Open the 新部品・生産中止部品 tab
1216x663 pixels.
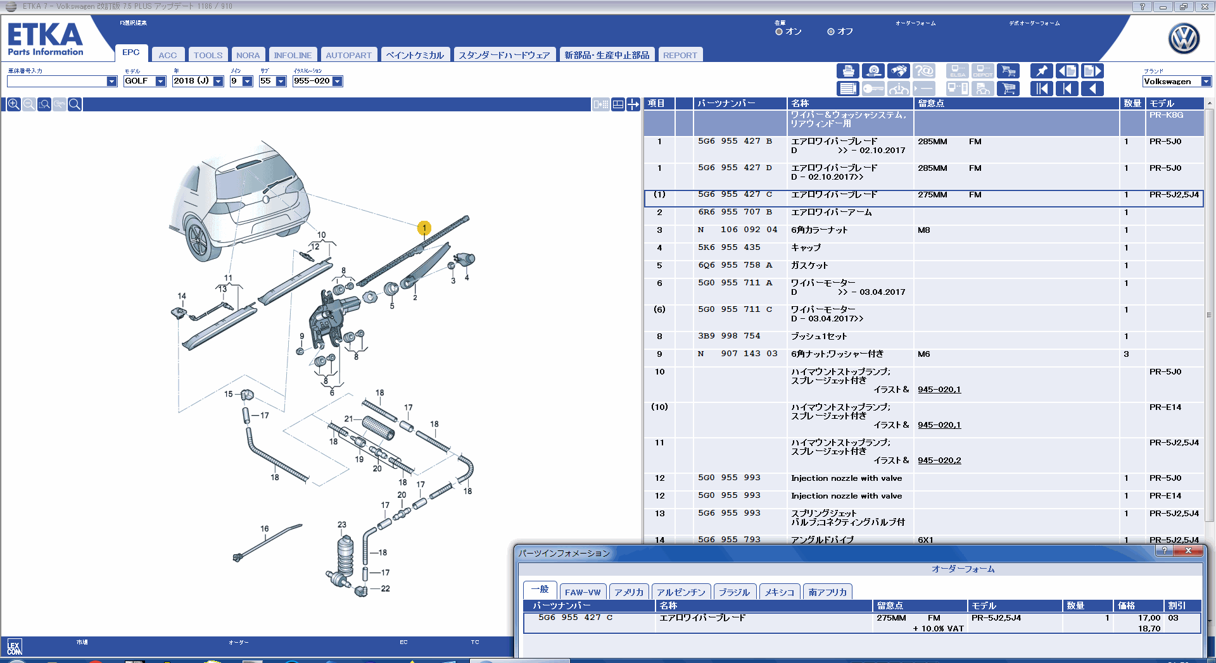(607, 55)
